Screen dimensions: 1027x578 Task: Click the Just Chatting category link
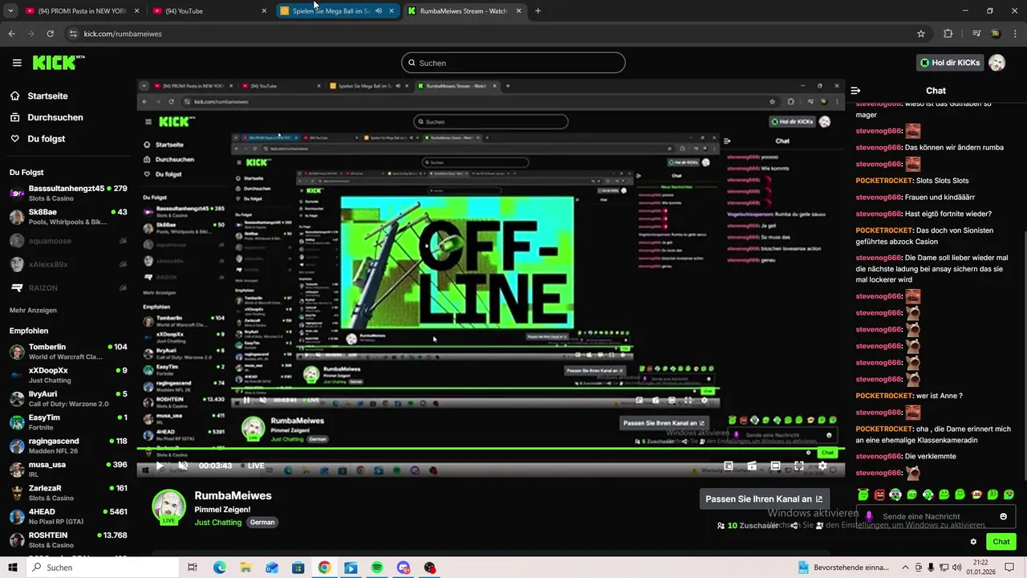click(x=218, y=522)
